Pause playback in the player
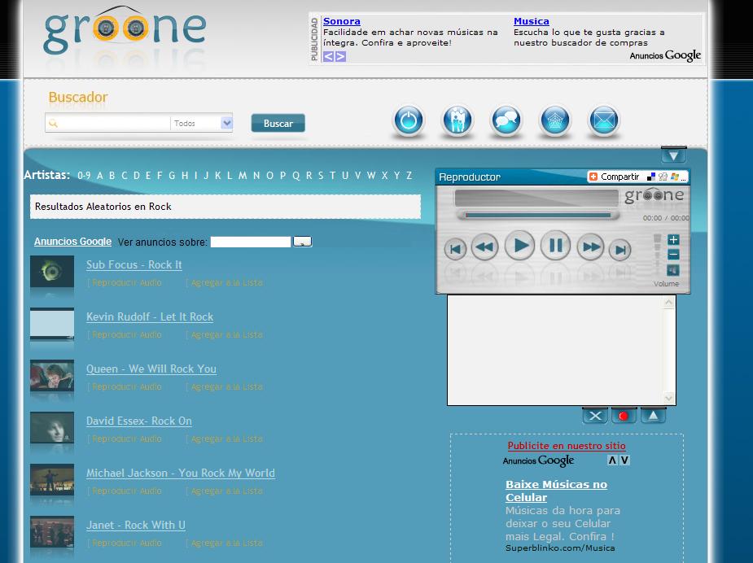The width and height of the screenshot is (753, 563). 556,245
